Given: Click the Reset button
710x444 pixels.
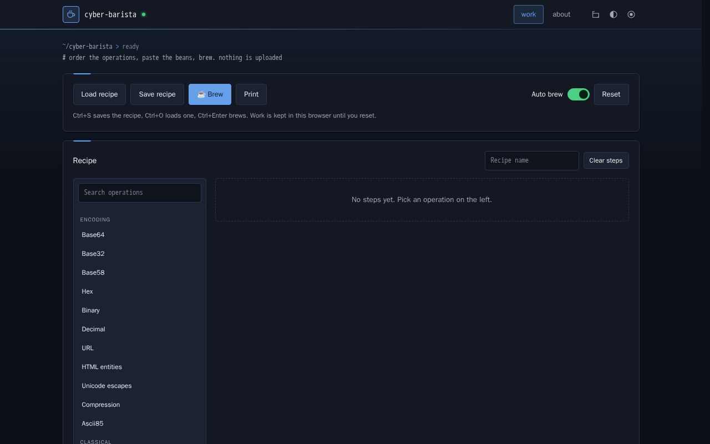Looking at the screenshot, I should [611, 94].
